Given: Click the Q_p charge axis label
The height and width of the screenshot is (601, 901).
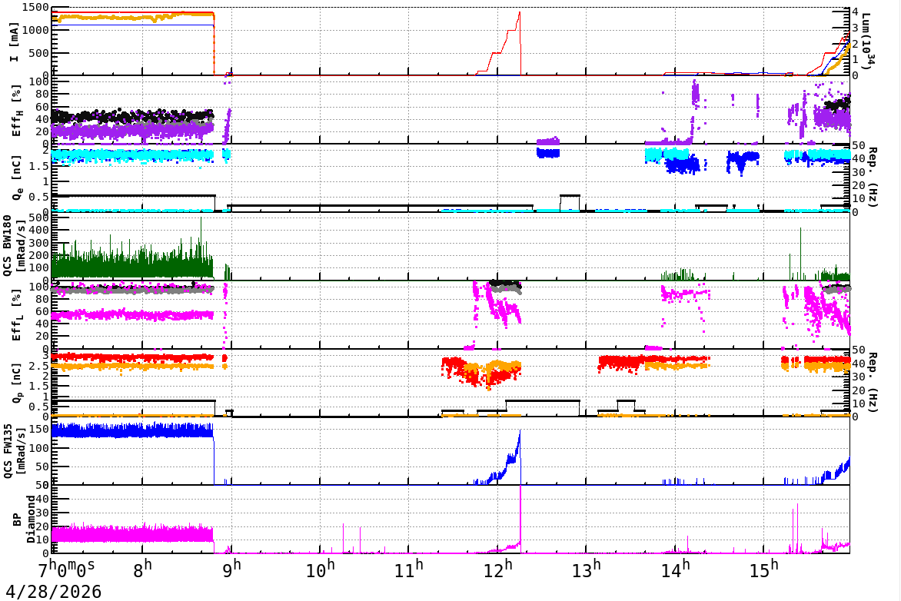Looking at the screenshot, I should pos(15,382).
